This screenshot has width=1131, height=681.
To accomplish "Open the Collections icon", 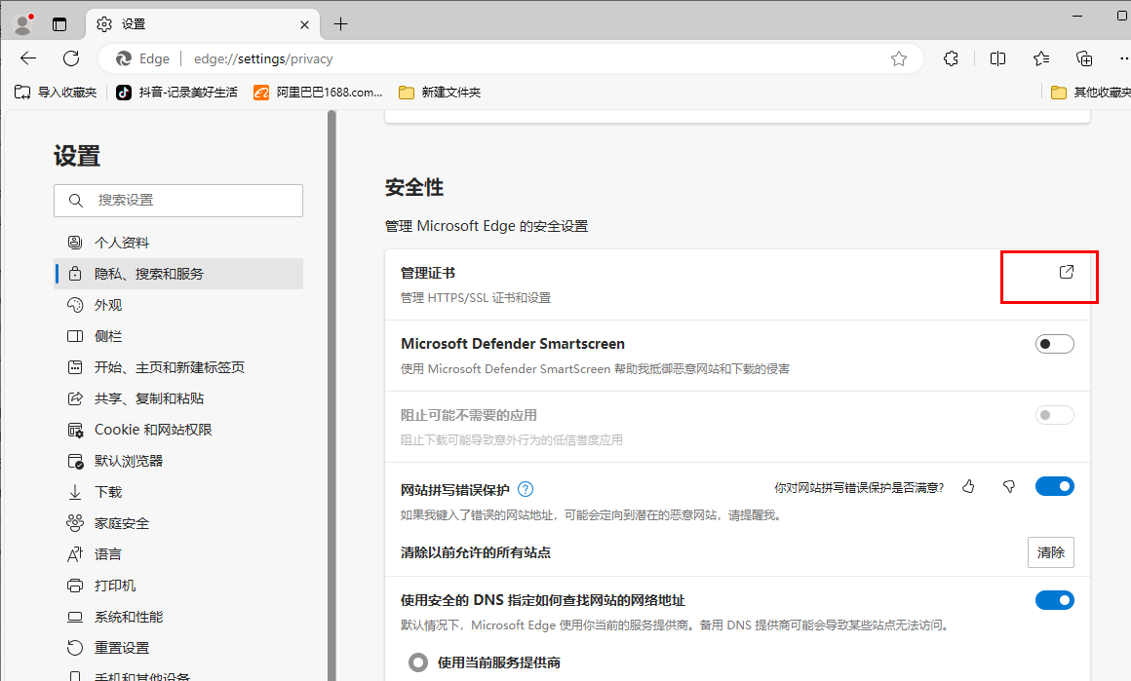I will (1084, 58).
